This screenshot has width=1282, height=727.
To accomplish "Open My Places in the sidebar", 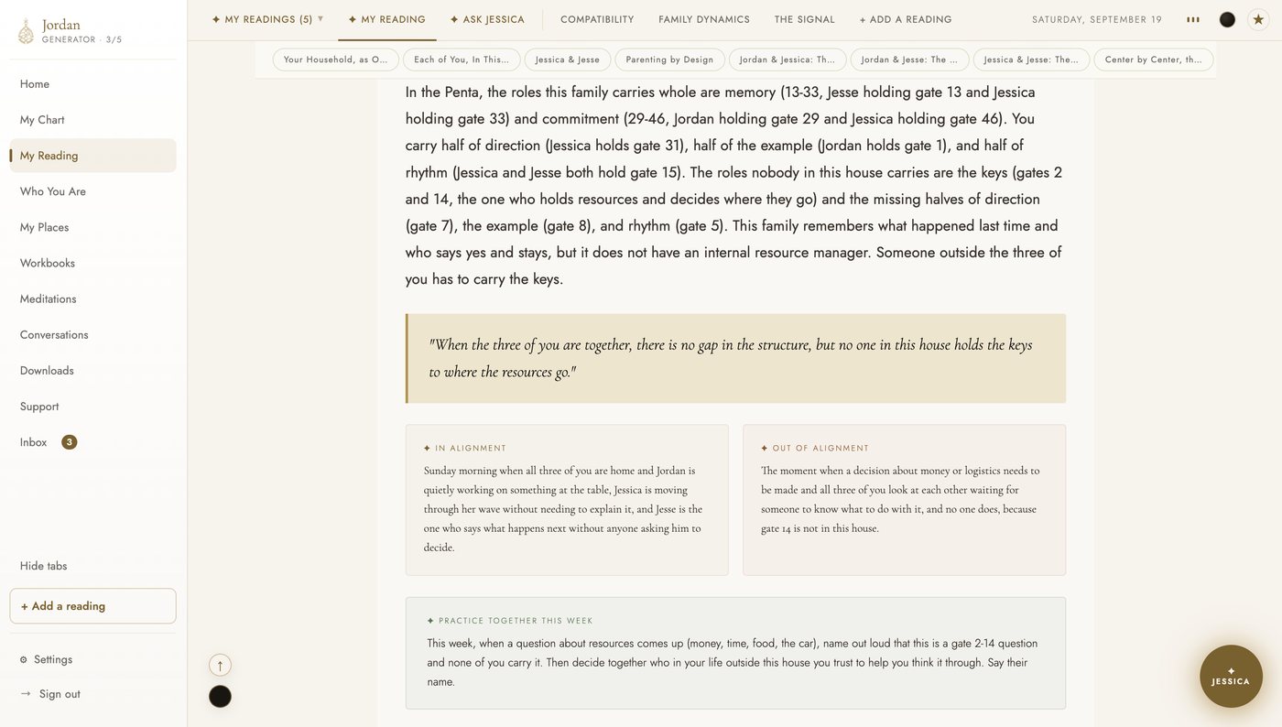I will (x=92, y=227).
